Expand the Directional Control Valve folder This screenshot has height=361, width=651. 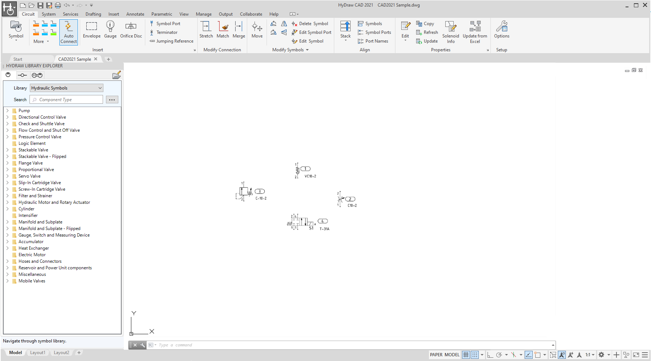[x=7, y=117]
